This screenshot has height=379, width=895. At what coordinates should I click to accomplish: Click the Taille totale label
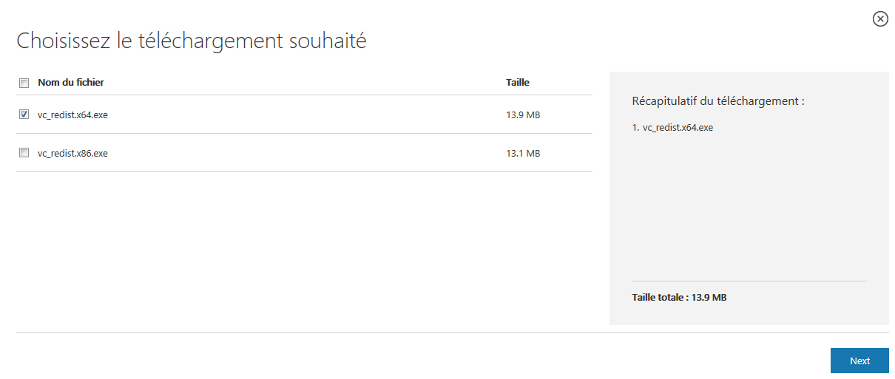pos(658,298)
